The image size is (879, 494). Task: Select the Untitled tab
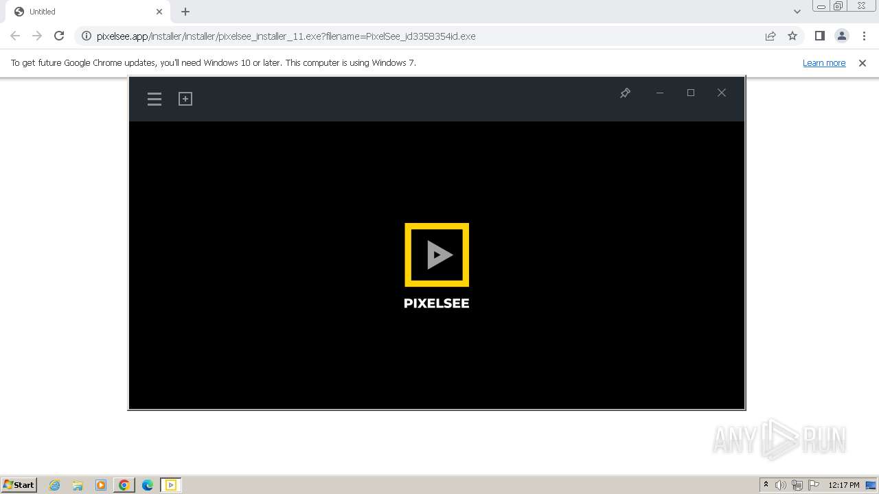coord(87,12)
